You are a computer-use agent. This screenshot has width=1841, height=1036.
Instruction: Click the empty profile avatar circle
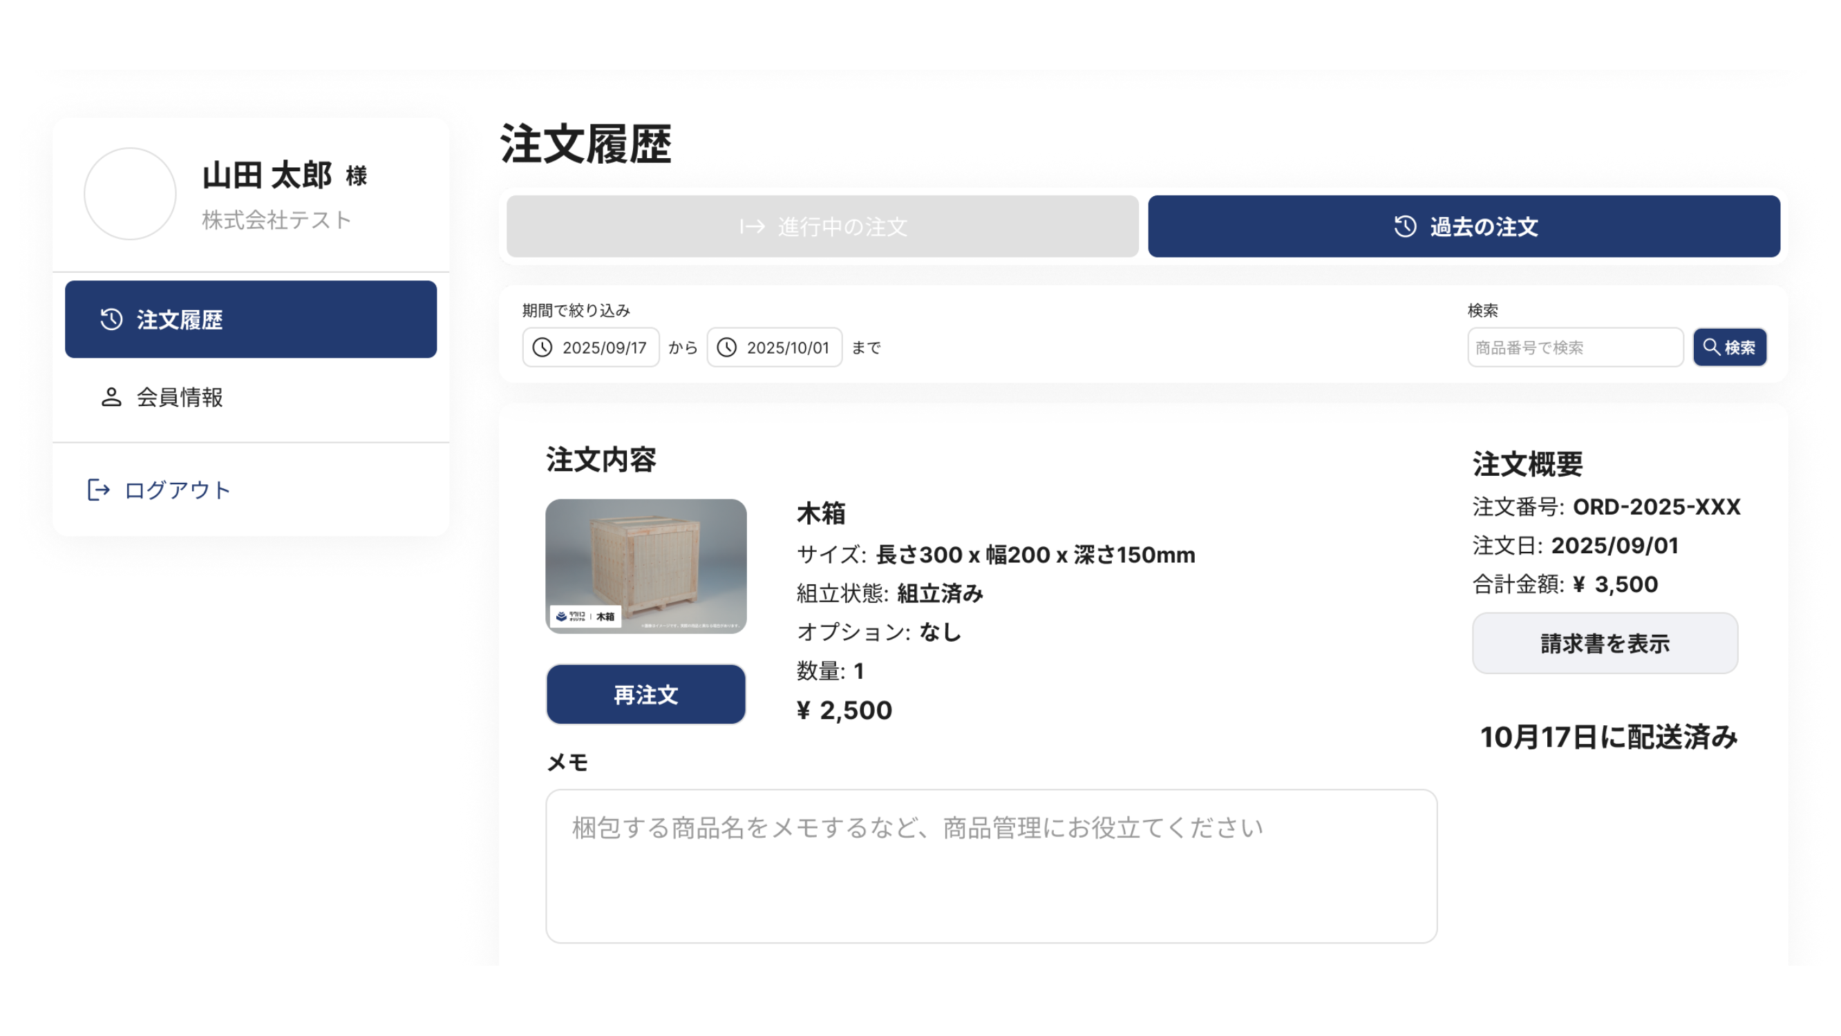coord(129,193)
